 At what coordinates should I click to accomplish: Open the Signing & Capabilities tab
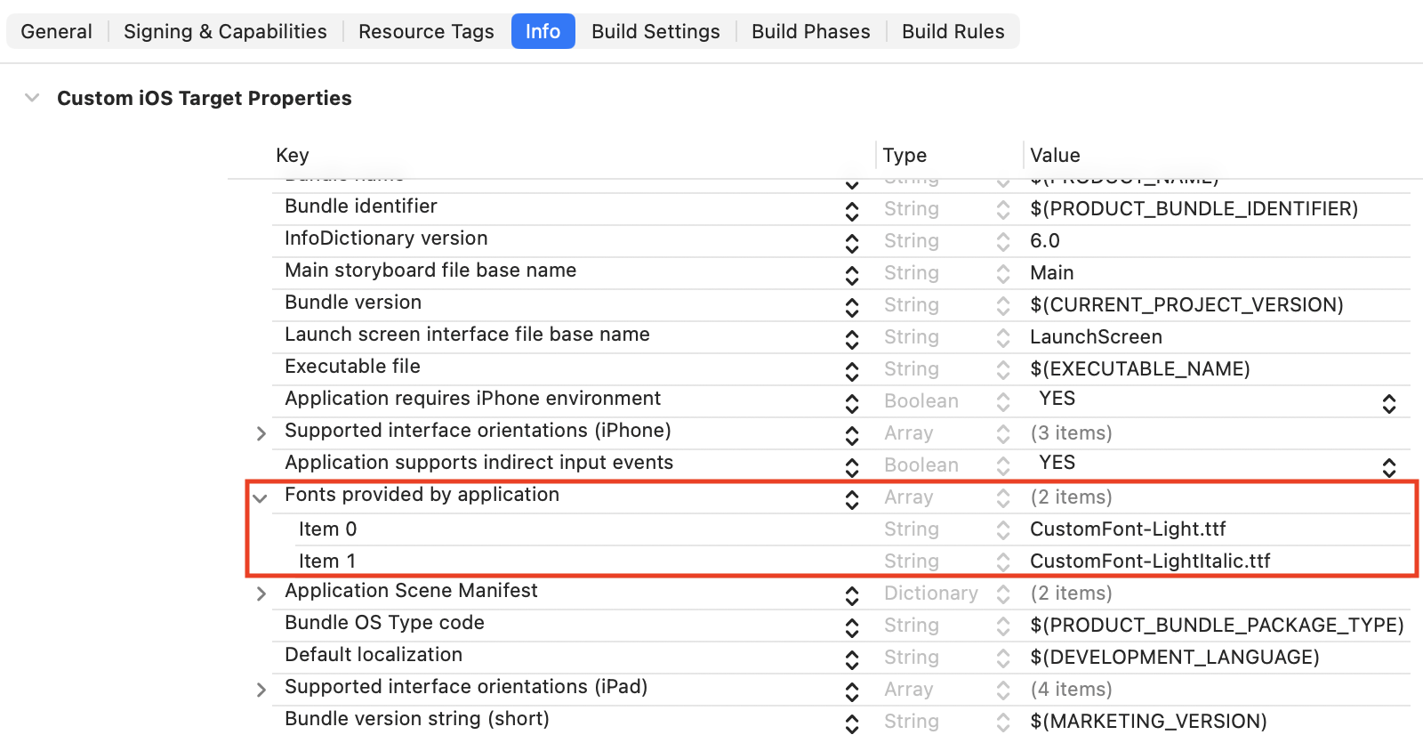[225, 31]
